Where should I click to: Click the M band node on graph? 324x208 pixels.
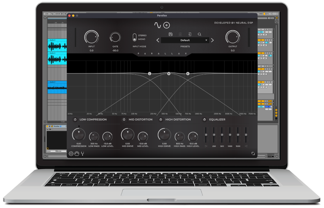169,74
